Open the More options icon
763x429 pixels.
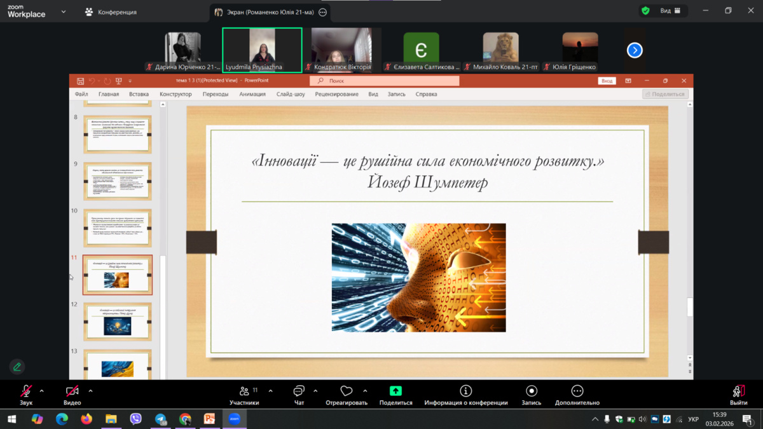(x=577, y=392)
